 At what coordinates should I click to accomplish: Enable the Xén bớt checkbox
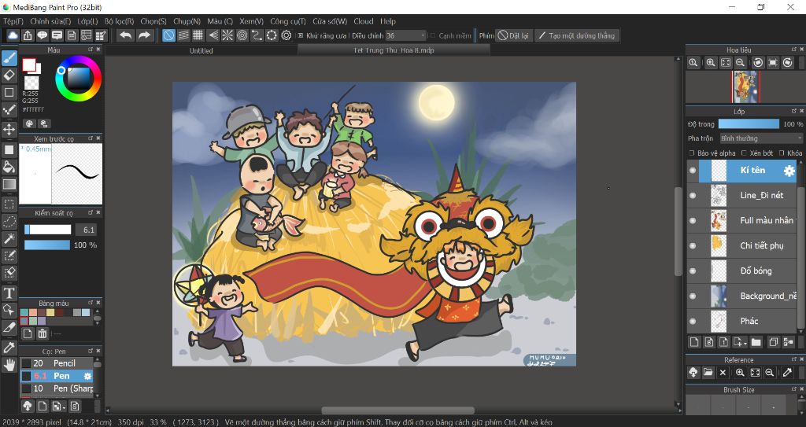pyautogui.click(x=744, y=153)
